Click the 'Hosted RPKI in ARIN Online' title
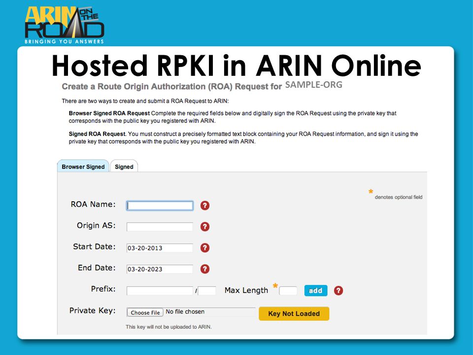 point(236,65)
